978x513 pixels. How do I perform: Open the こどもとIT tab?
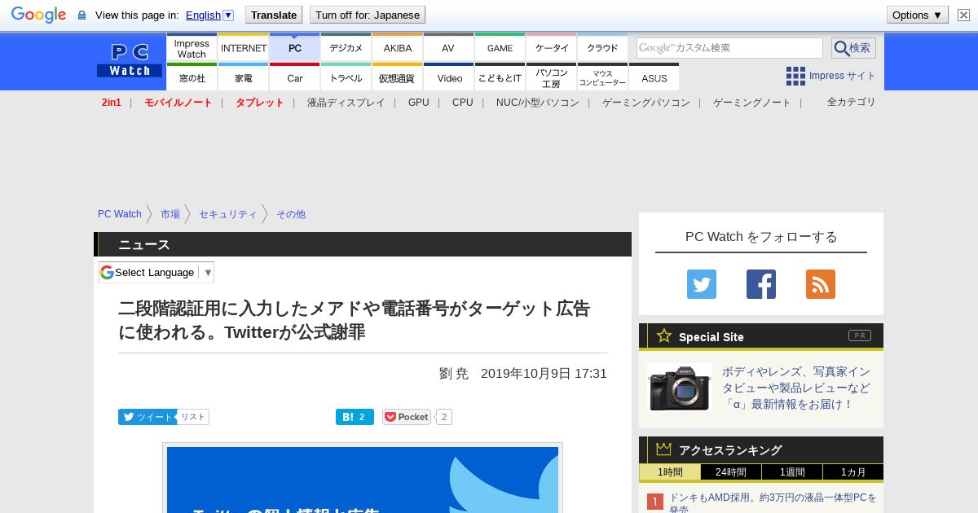point(500,77)
